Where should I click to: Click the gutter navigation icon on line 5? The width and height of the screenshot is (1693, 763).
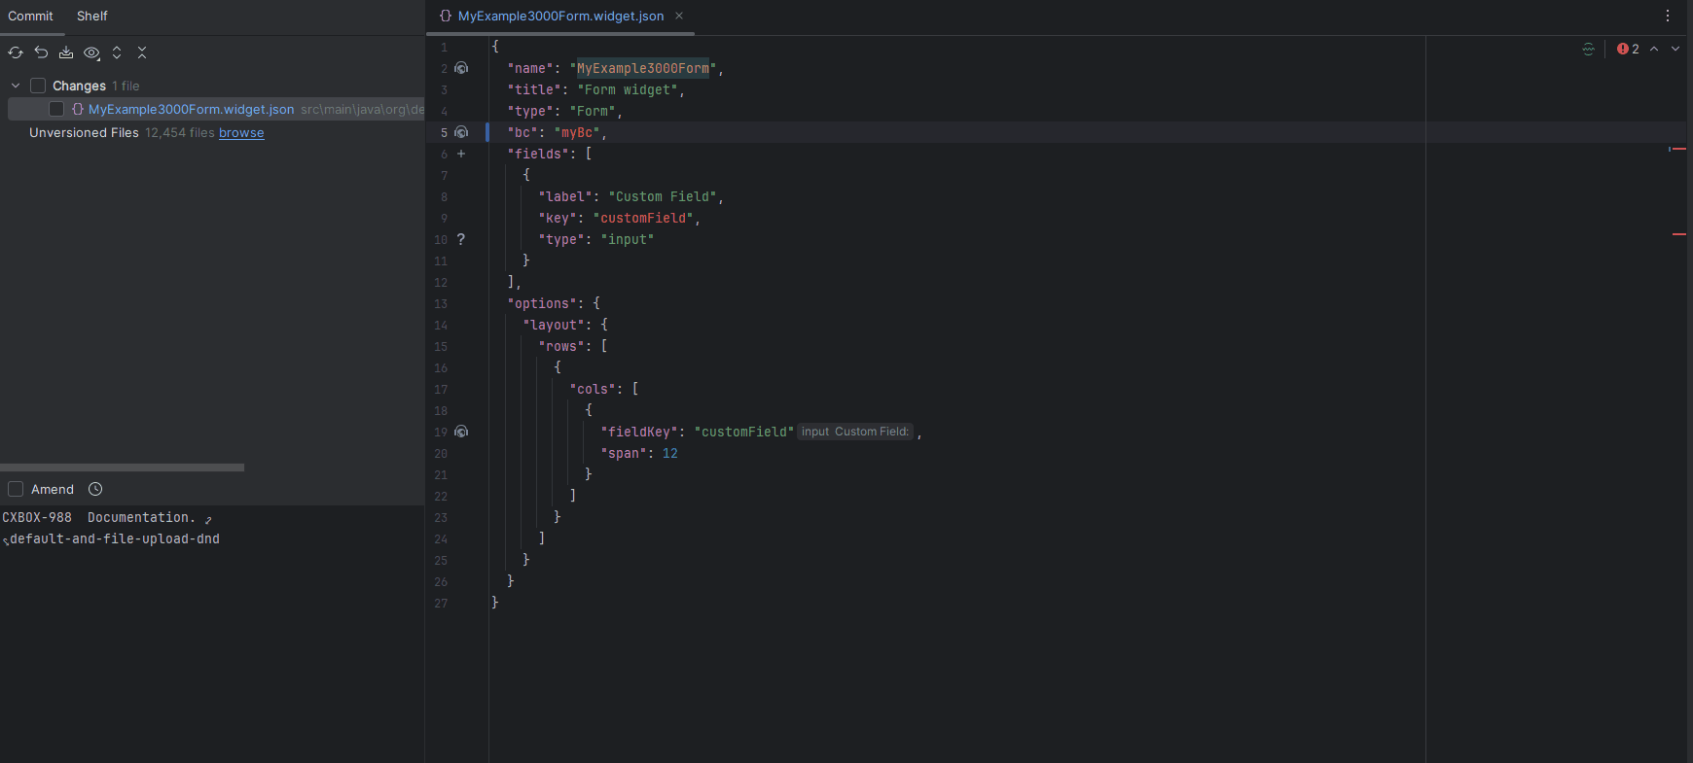tap(461, 132)
